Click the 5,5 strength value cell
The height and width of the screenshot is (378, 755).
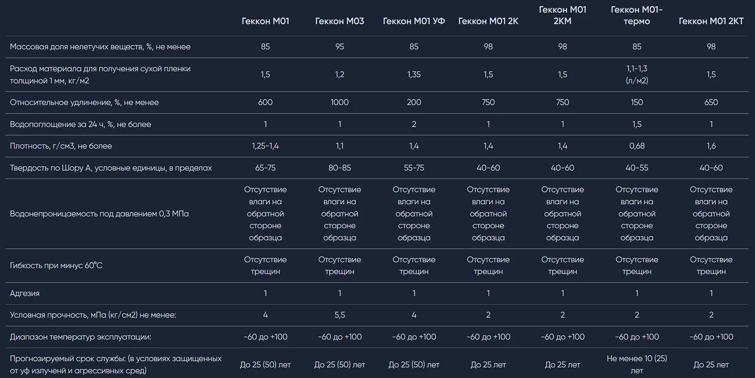[339, 315]
